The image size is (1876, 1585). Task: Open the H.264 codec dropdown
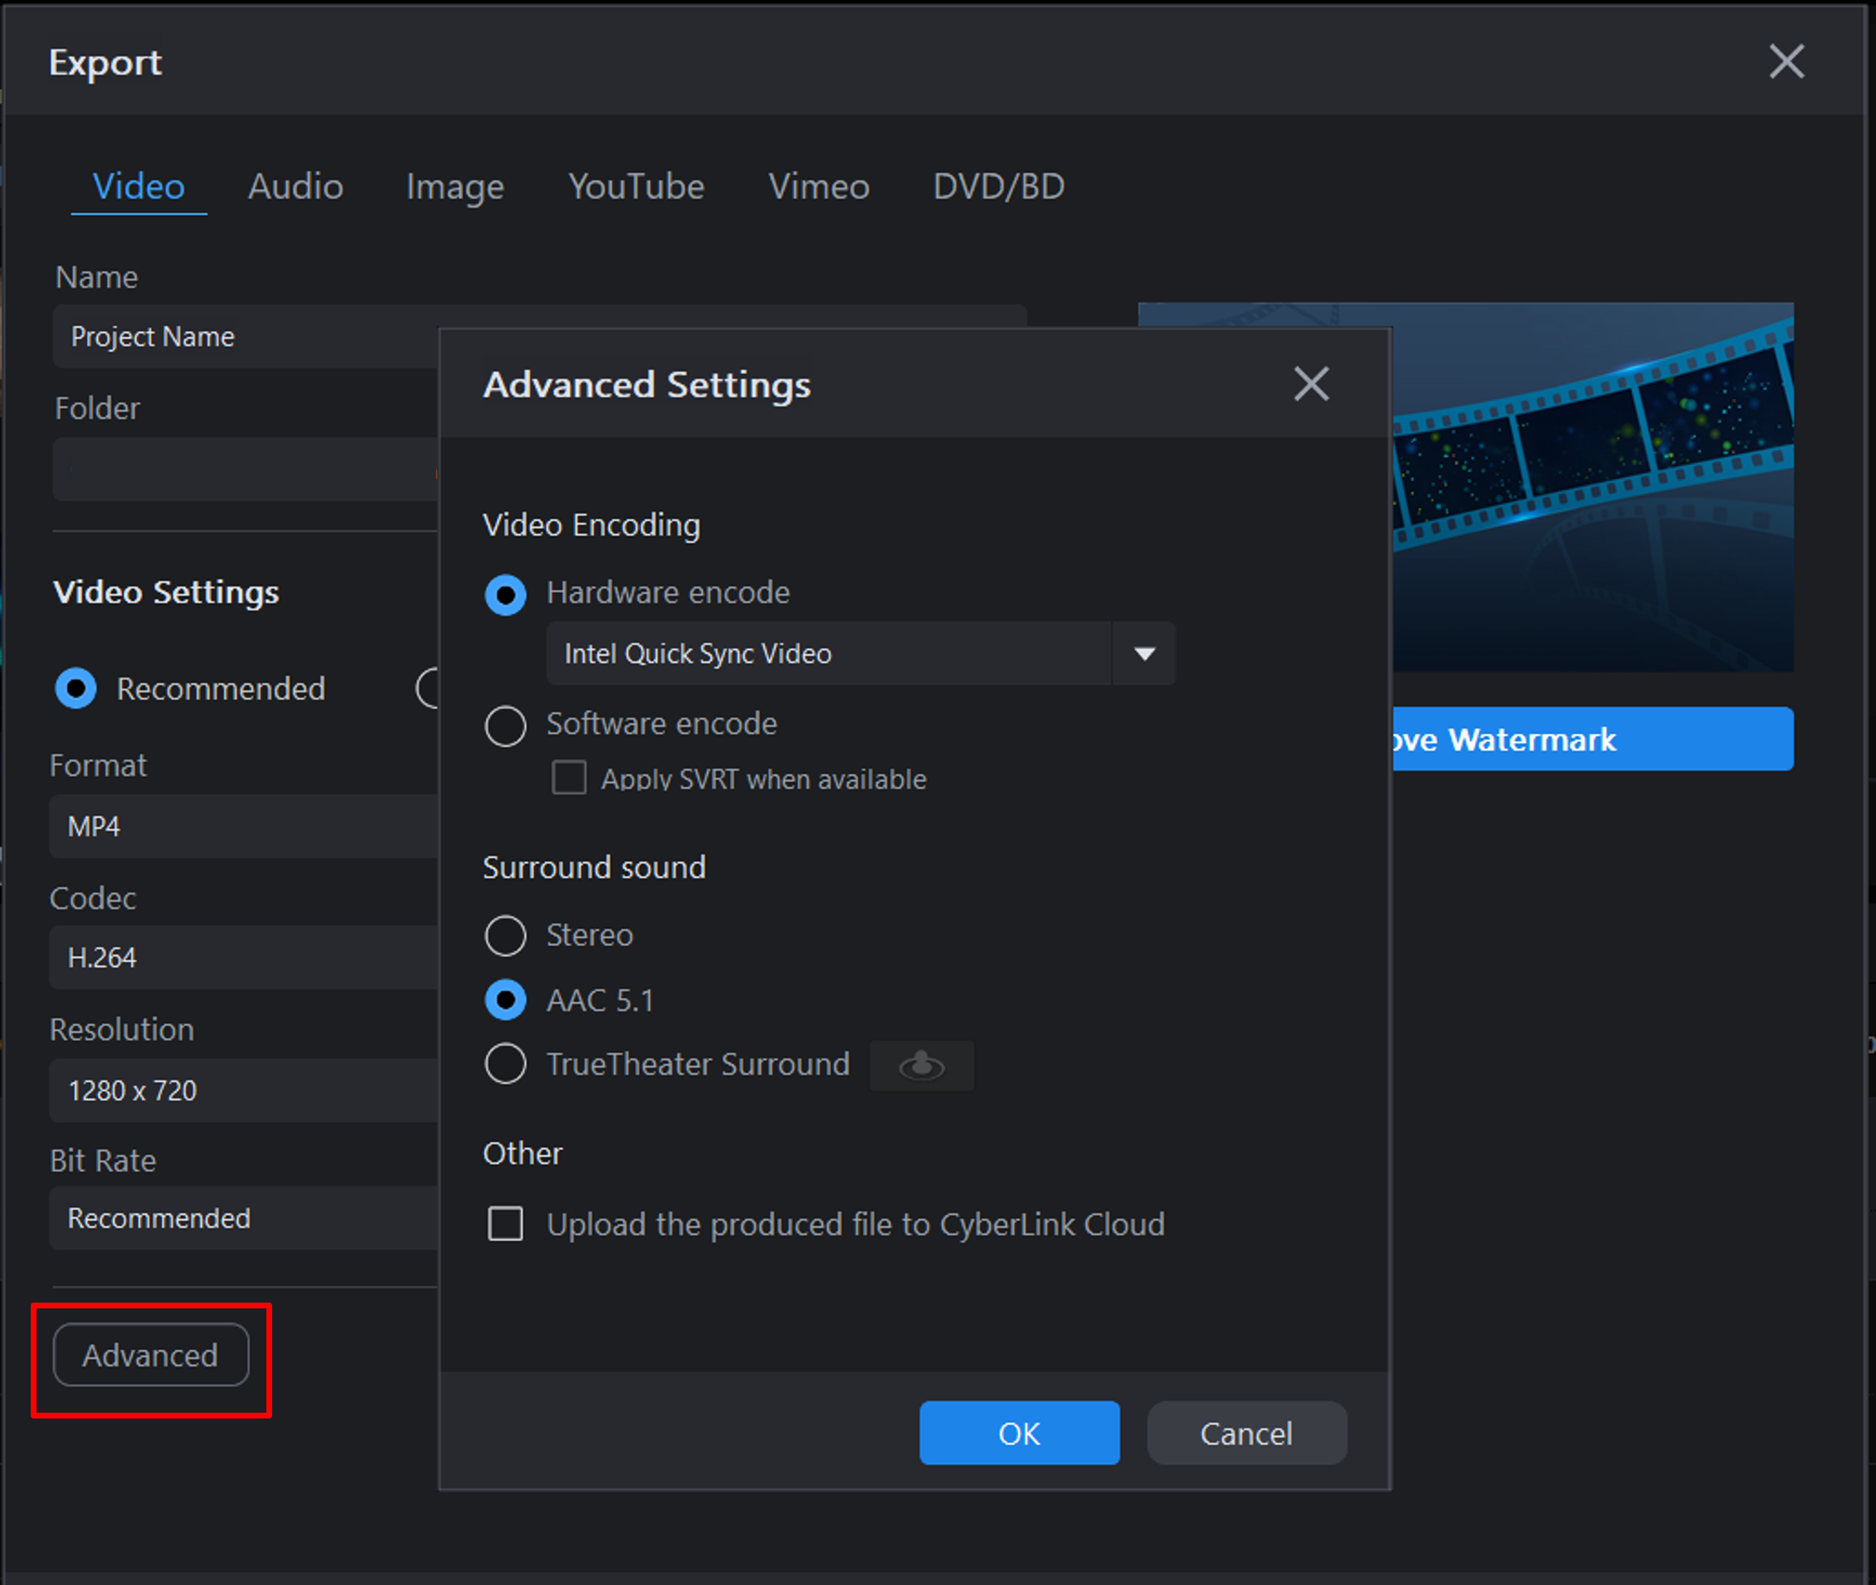pos(243,957)
